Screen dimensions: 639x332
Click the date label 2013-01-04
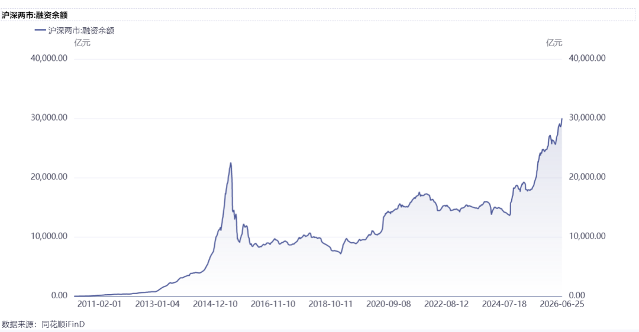(x=157, y=304)
